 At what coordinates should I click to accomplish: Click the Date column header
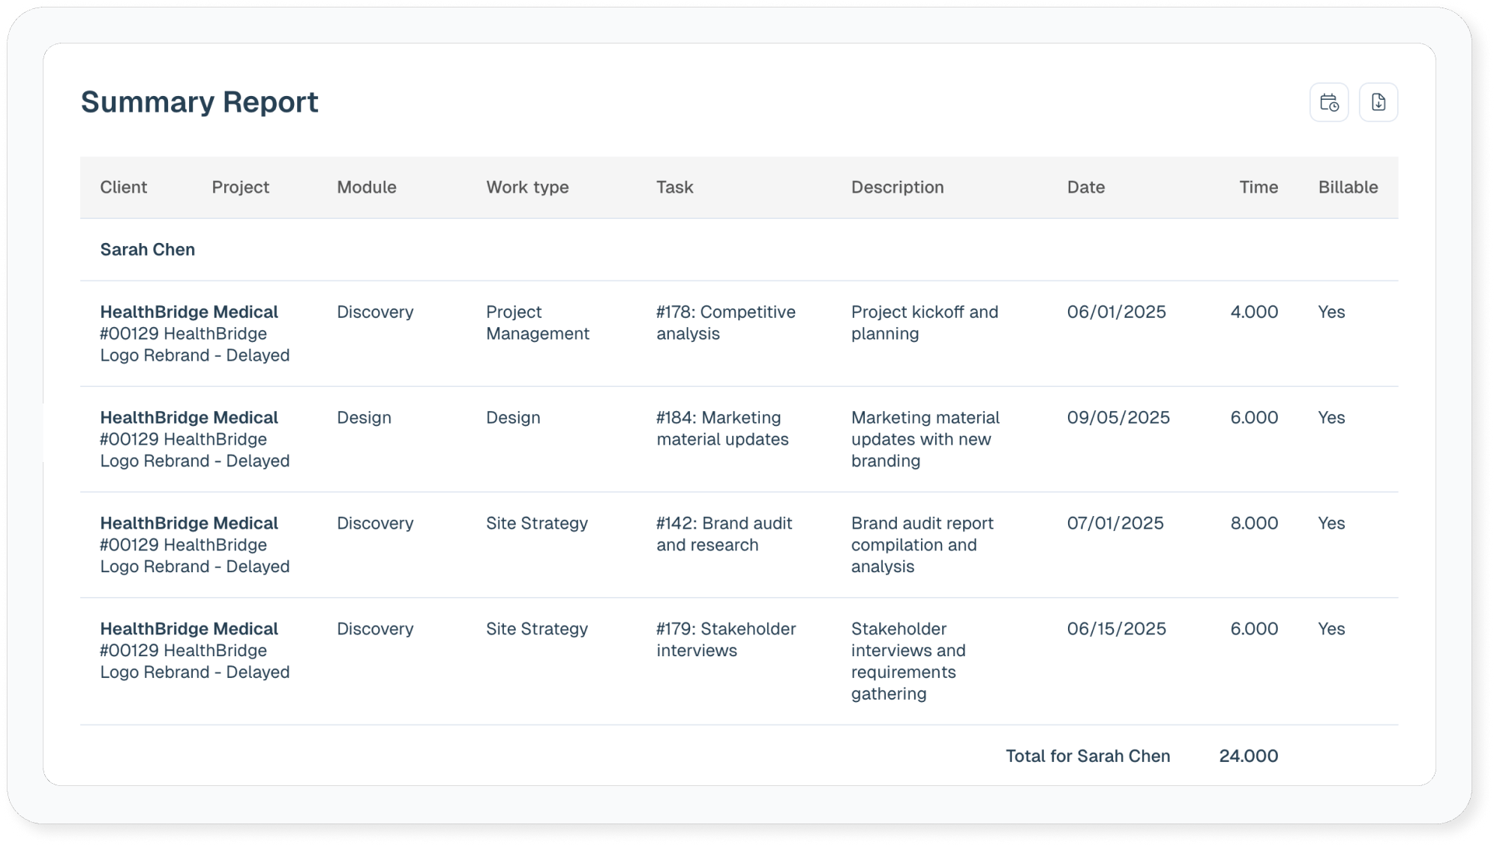tap(1085, 187)
